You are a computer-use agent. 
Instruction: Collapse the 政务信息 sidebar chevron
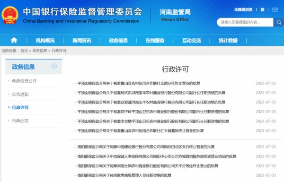coord(54,66)
